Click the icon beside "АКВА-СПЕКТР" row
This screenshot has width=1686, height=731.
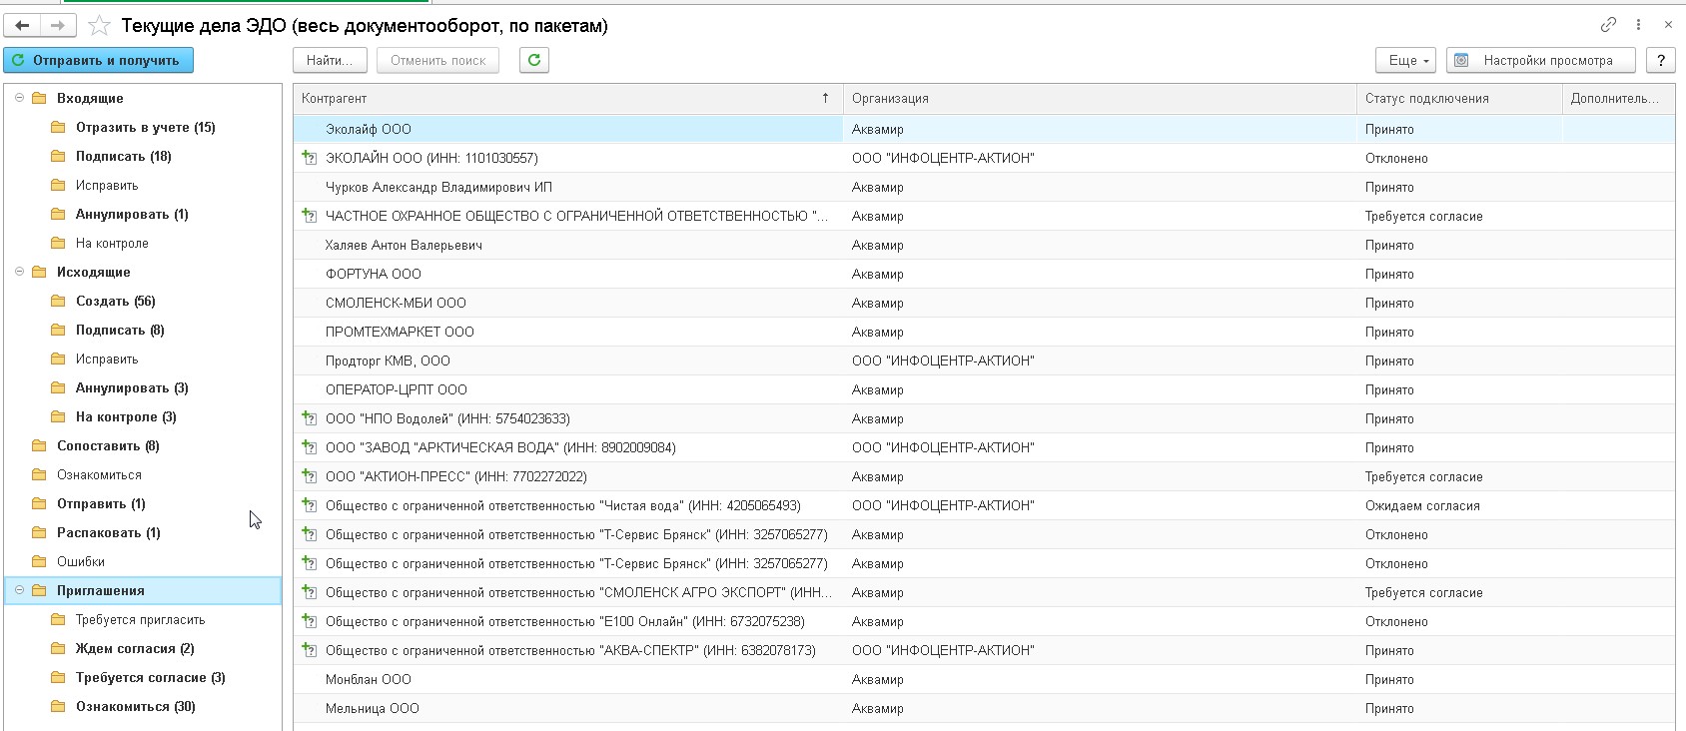tap(310, 650)
